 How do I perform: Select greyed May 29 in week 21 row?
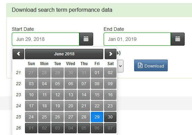pyautogui.click(x=58, y=73)
